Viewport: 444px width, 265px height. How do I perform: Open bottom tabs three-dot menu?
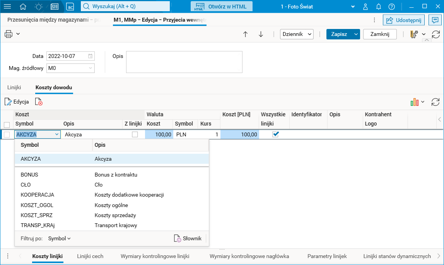pos(8,256)
